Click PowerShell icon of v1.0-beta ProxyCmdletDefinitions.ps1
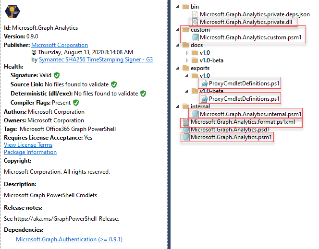 pos(204,99)
